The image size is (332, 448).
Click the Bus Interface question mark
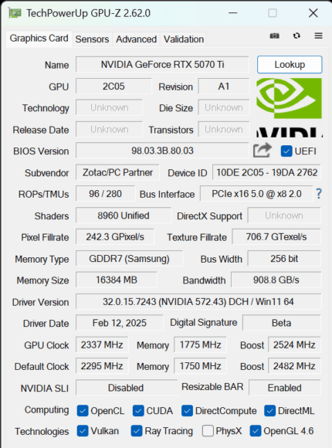[319, 194]
